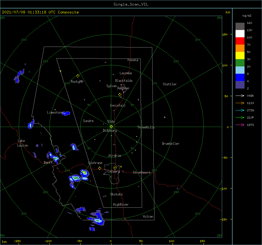The width and height of the screenshot is (262, 245).
Task: Click the Okotoks town label
Action: (116, 194)
